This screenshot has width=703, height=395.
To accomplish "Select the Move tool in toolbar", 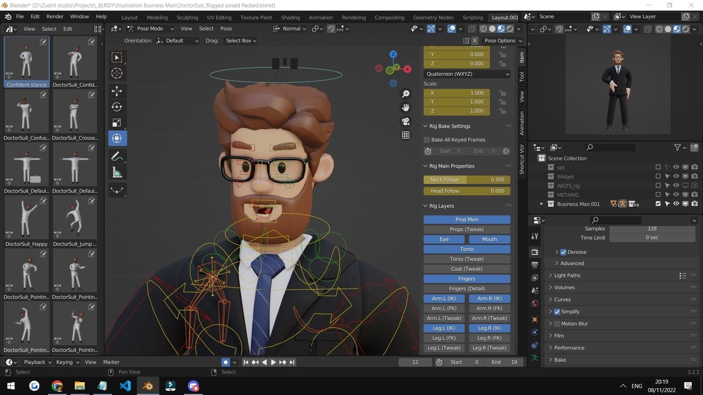I will pyautogui.click(x=117, y=91).
